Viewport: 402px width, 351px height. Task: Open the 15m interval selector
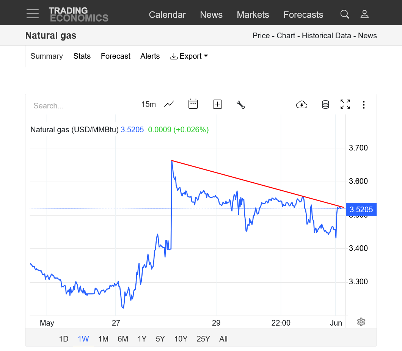tap(148, 104)
